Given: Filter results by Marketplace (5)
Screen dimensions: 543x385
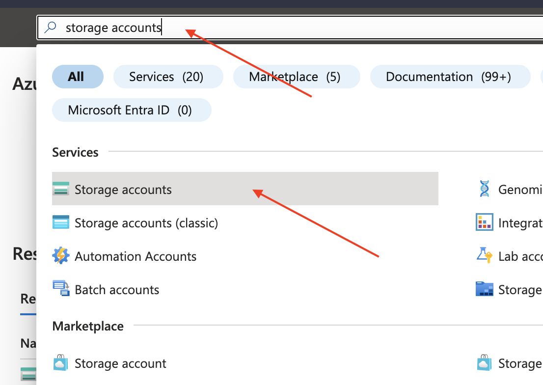Looking at the screenshot, I should [297, 77].
